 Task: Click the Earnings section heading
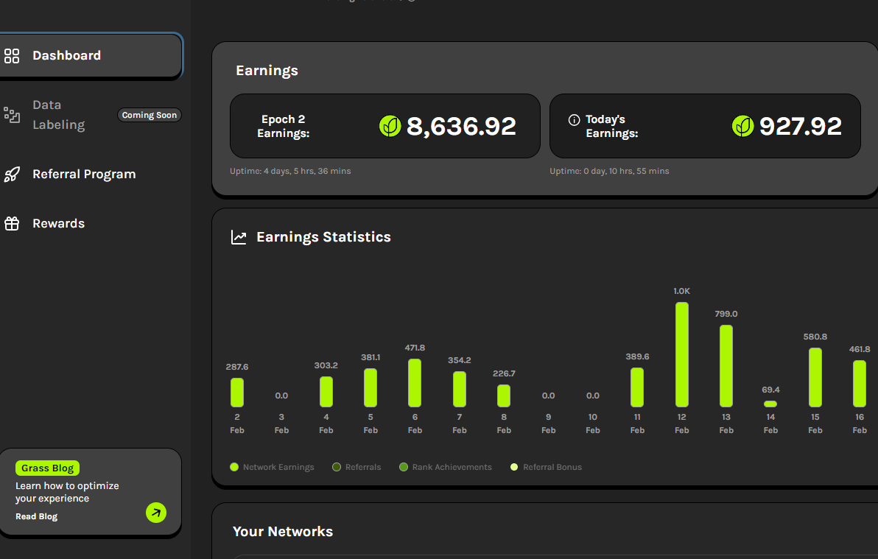[267, 71]
